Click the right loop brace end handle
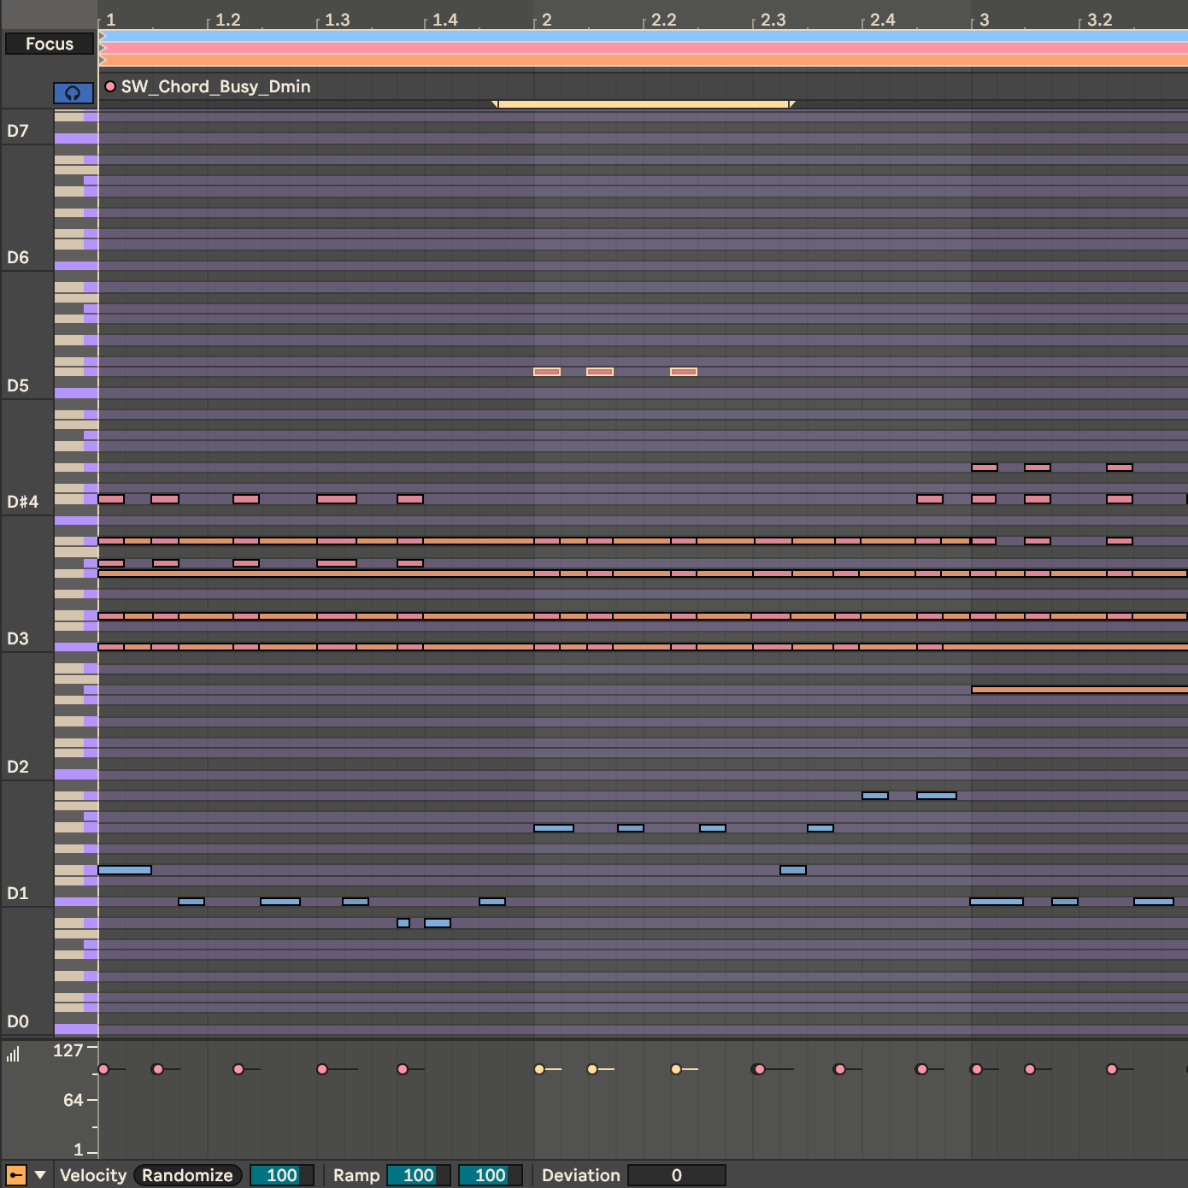 click(792, 104)
